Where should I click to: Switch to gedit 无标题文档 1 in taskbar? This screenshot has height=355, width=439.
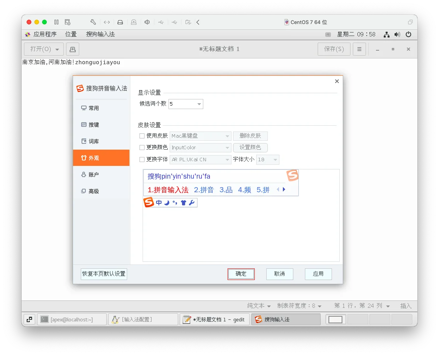[x=215, y=319]
